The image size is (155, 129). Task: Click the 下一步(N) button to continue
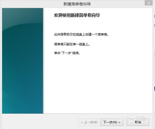click(x=112, y=122)
